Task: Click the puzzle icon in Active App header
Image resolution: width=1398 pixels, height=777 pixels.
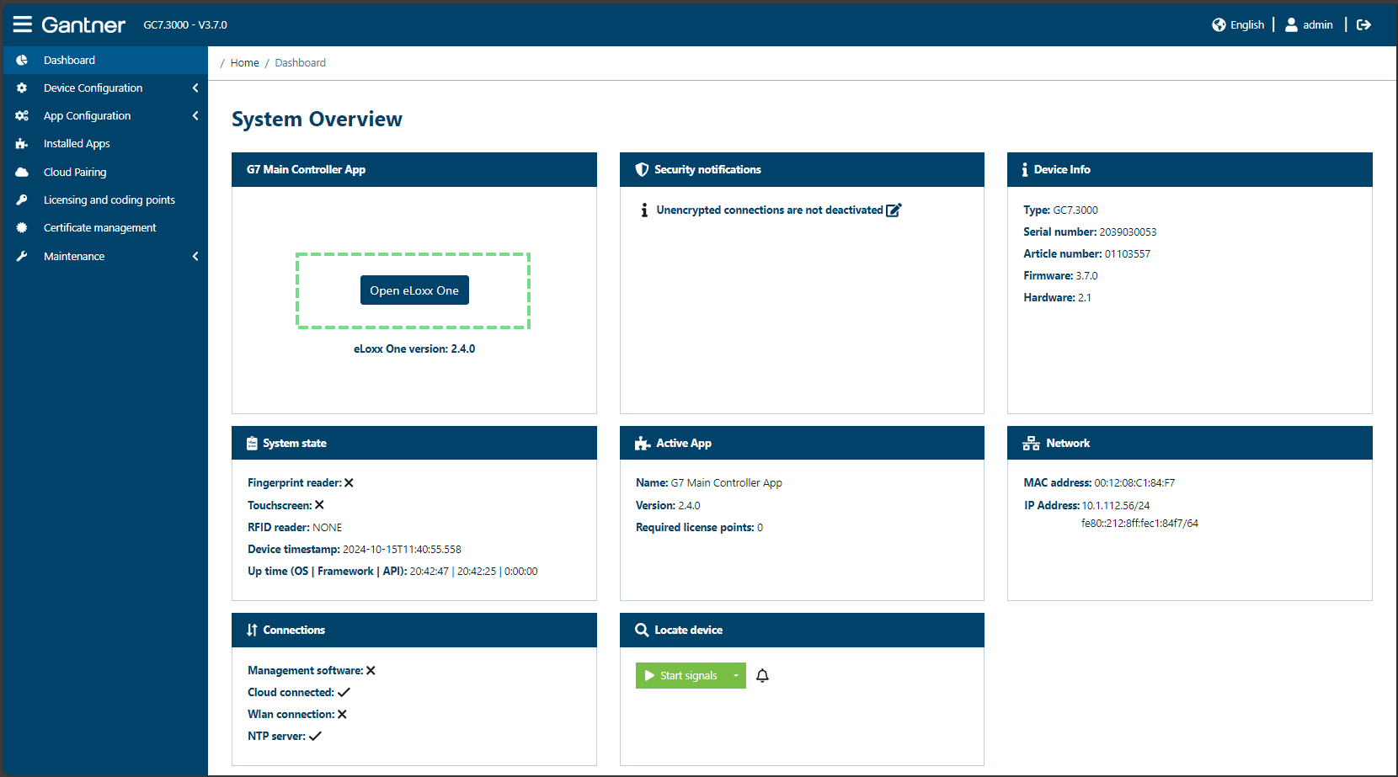Action: tap(643, 443)
